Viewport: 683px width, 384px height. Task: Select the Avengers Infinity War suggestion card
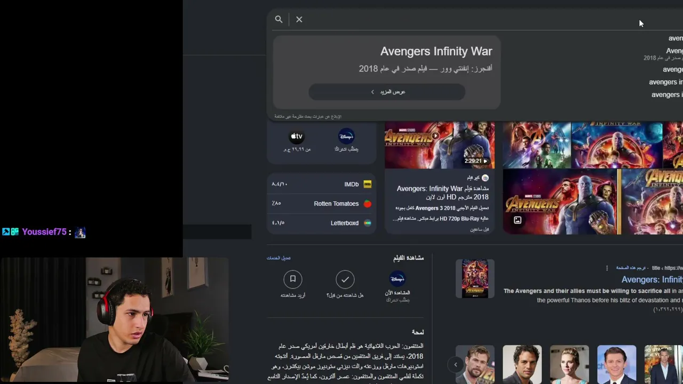coord(387,72)
